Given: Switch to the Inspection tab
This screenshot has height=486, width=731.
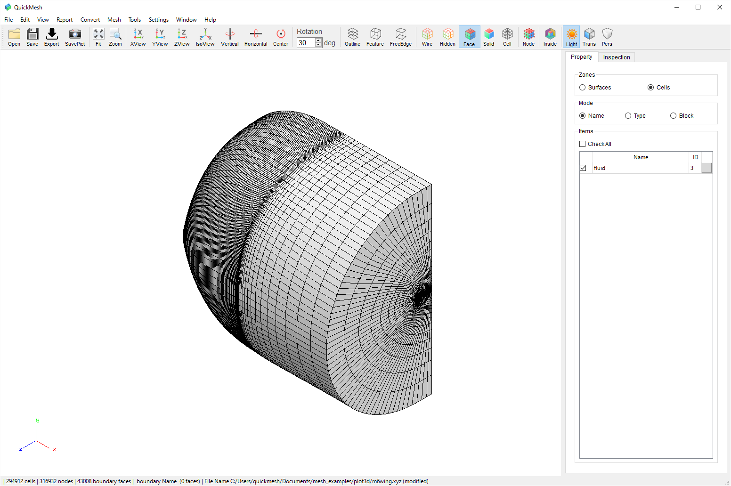Looking at the screenshot, I should point(617,57).
